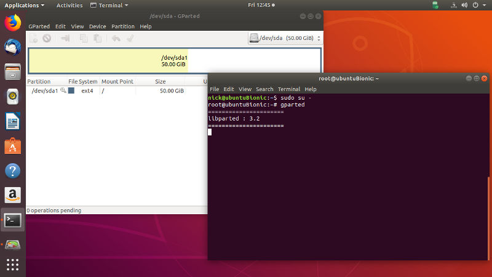The width and height of the screenshot is (492, 277).
Task: Click the Activities button
Action: (69, 6)
